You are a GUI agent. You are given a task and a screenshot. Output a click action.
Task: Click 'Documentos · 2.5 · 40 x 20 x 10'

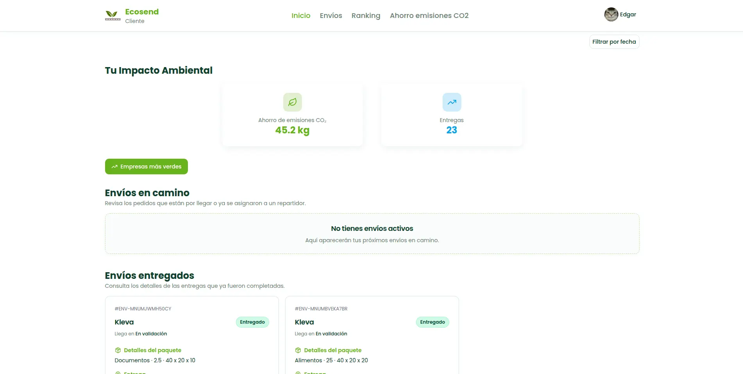pos(155,360)
